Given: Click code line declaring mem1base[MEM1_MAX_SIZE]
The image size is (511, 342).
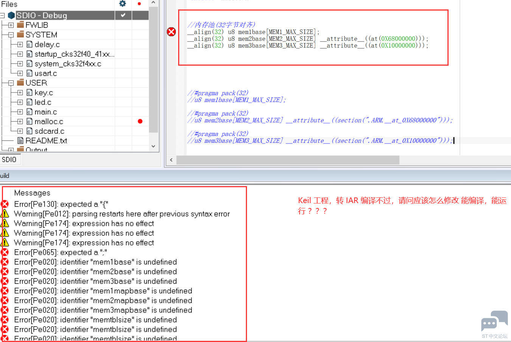Looking at the screenshot, I should point(253,32).
